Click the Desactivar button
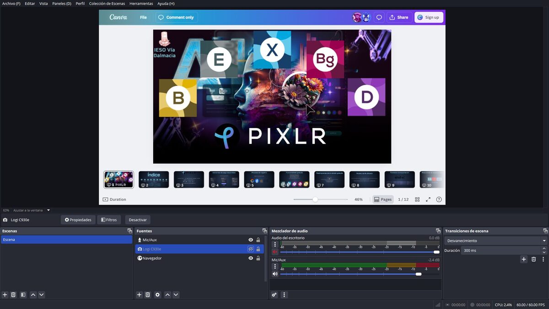549x309 pixels. tap(138, 220)
